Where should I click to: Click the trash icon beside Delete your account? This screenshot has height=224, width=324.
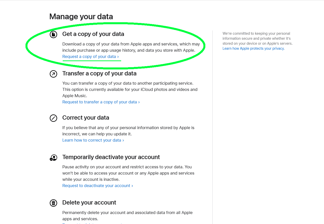coord(53,203)
